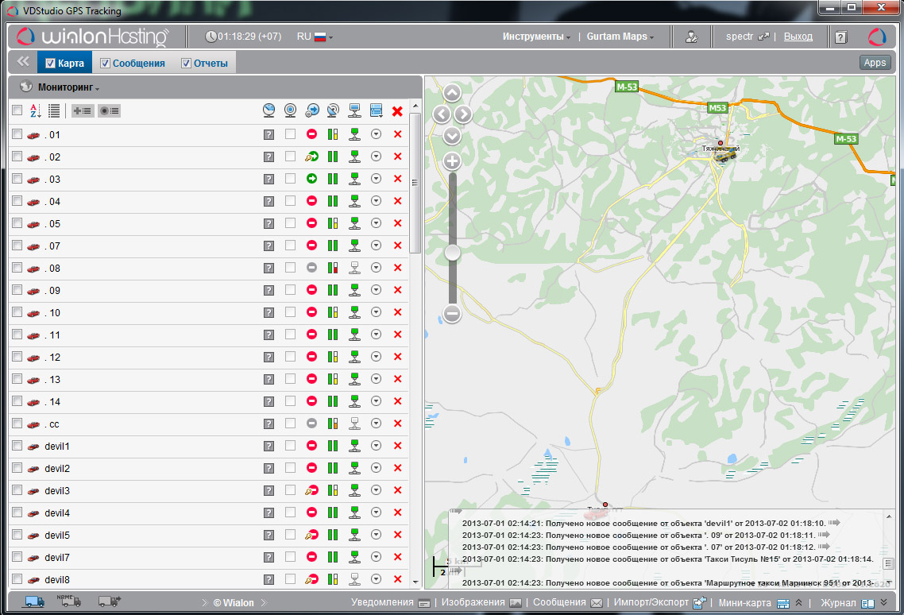Click the Wialon Hosting logo
904x615 pixels.
93,37
